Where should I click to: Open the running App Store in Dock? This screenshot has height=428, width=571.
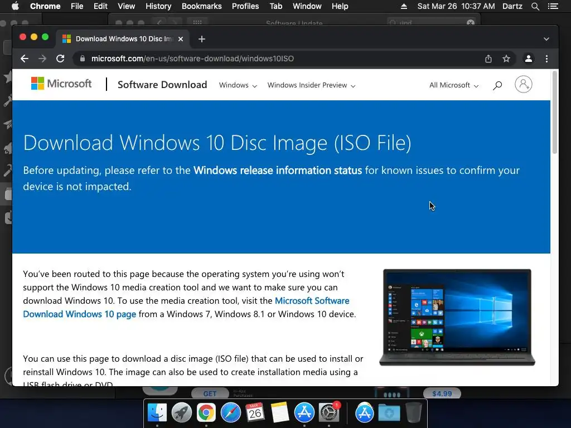coord(304,412)
